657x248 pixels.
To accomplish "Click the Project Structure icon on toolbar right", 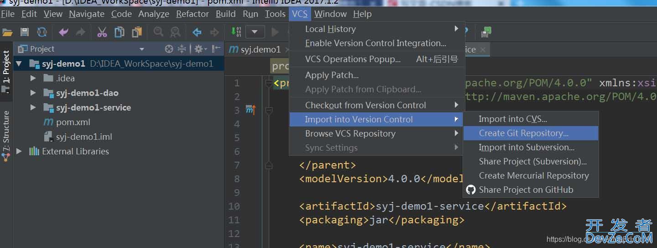I will pos(487,32).
